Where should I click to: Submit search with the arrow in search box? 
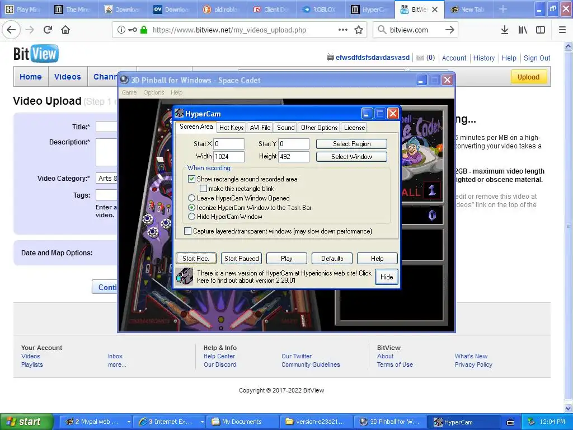pos(450,30)
